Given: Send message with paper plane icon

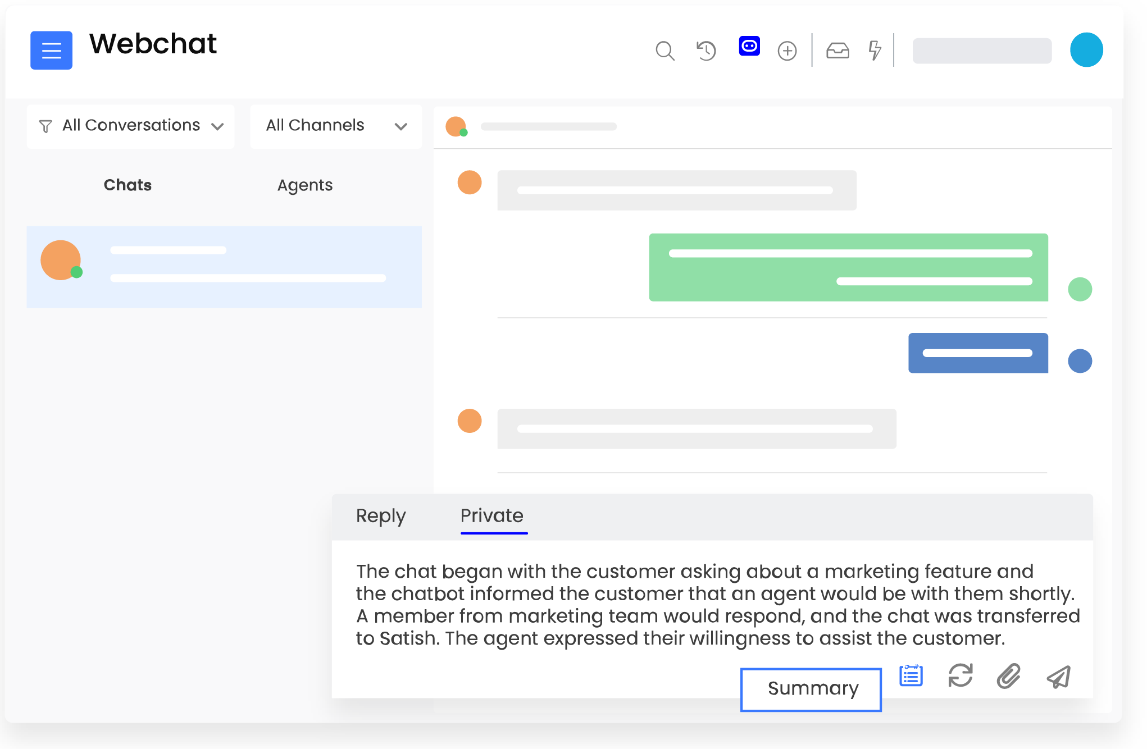Looking at the screenshot, I should click(1059, 677).
